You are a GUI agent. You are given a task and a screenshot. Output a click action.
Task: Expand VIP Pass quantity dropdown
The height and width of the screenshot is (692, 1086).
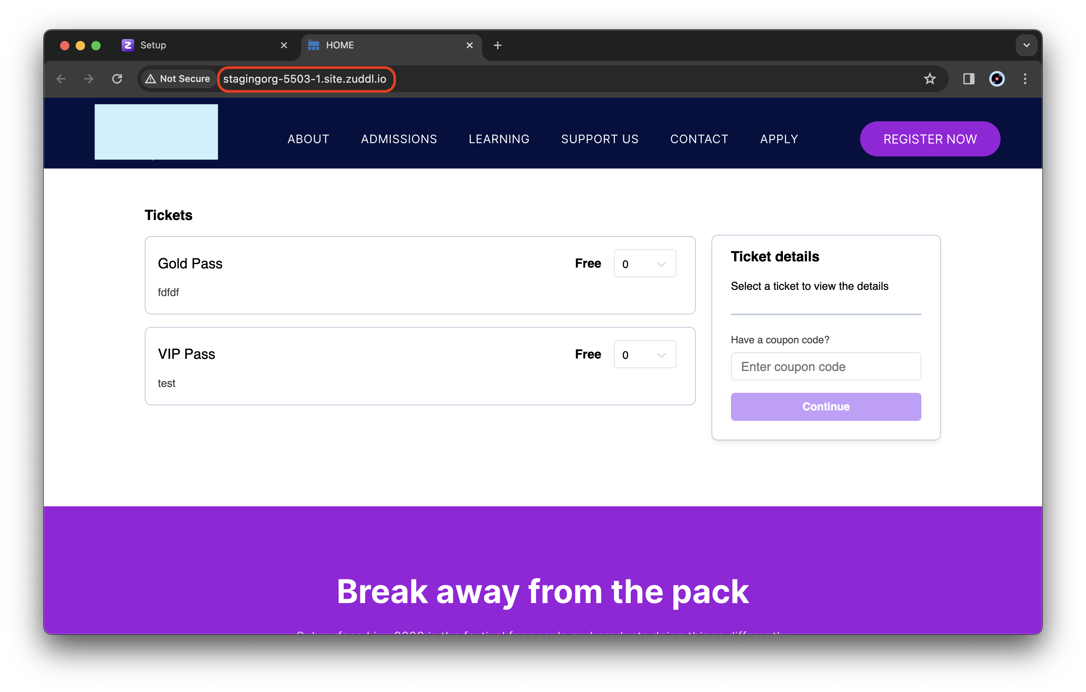644,355
